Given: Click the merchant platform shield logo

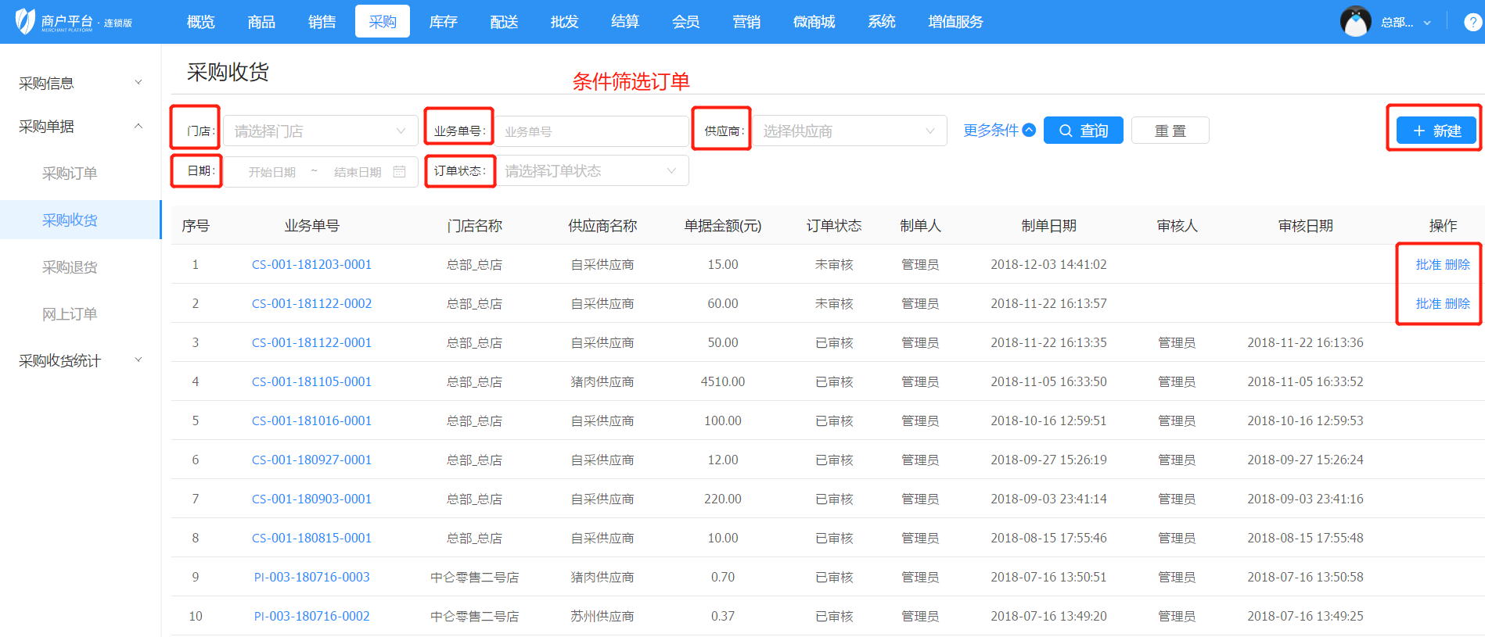Looking at the screenshot, I should [26, 21].
